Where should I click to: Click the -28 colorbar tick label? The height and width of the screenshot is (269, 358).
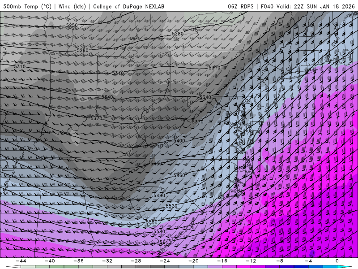click(x=136, y=261)
